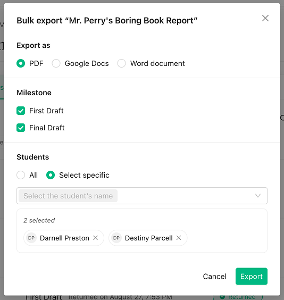
Task: Close the Bulk export dialog
Action: pos(265,19)
